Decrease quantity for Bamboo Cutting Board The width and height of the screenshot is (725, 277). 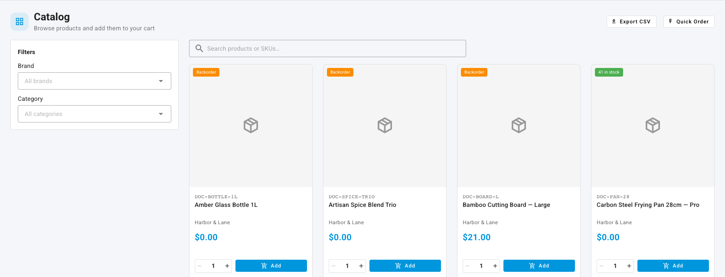(467, 266)
